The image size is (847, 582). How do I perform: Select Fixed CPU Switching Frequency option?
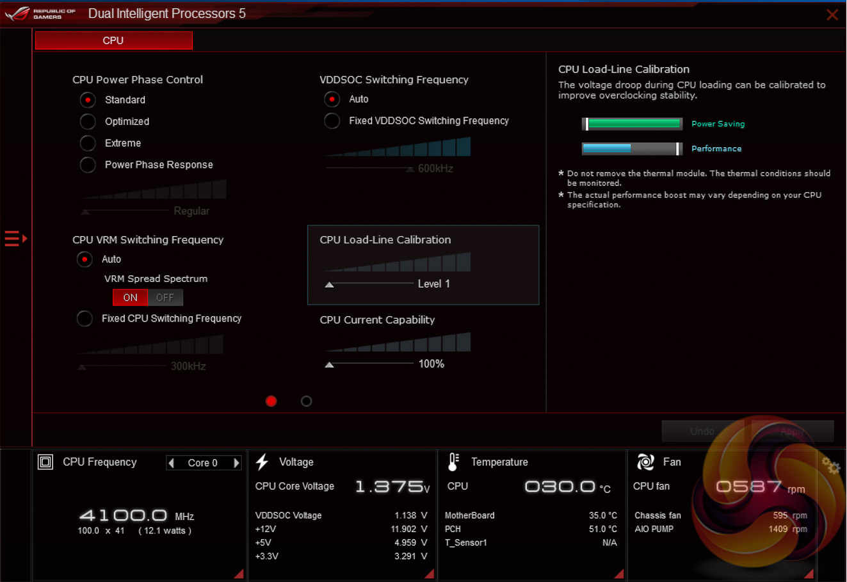(85, 318)
